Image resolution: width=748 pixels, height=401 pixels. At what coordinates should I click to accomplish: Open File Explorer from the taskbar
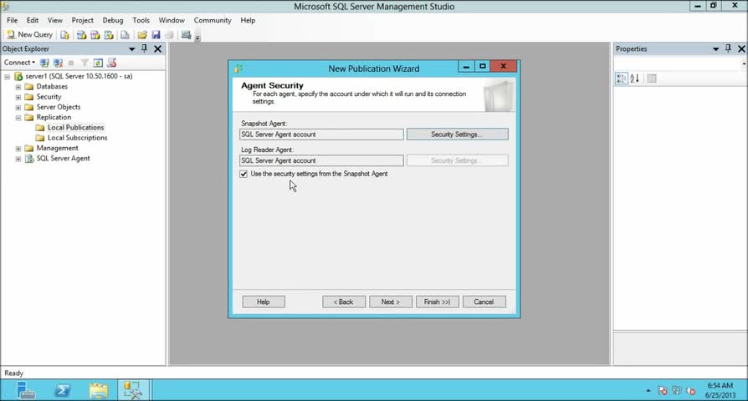98,390
